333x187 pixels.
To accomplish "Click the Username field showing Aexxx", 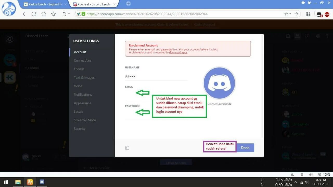I will coord(156,76).
